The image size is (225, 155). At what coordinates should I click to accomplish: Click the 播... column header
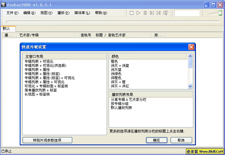point(9,35)
